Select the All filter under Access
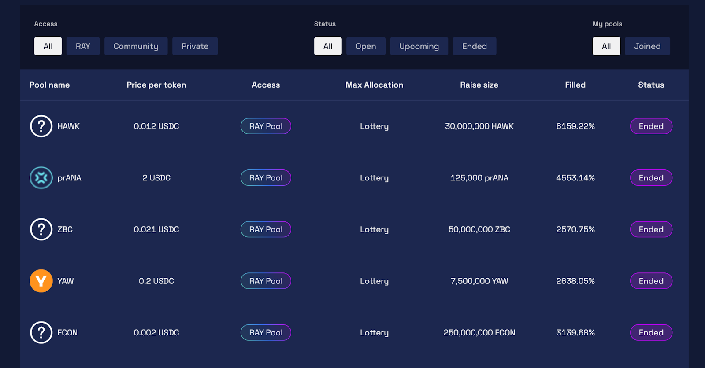The image size is (705, 368). 48,46
